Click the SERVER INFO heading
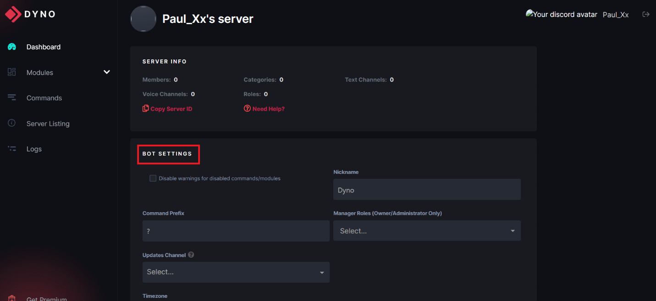 click(x=165, y=61)
